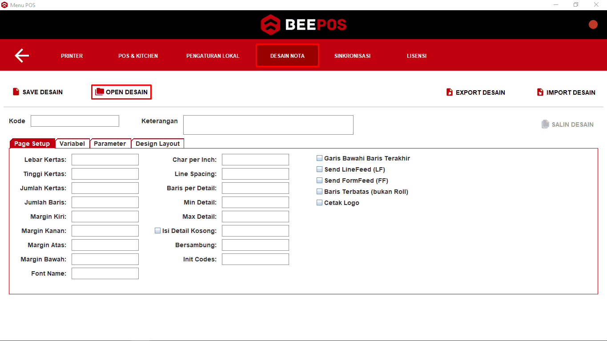Click the Open Desain folder icon

(x=100, y=92)
